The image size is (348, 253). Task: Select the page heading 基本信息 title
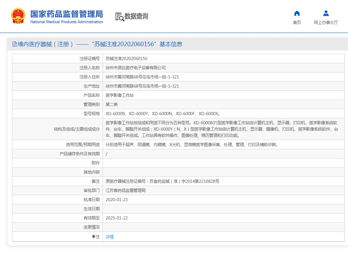pos(171,44)
